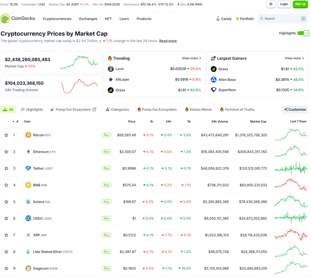Image resolution: width=311 pixels, height=277 pixels.
Task: Click the Sign up button
Action: coord(300,4)
